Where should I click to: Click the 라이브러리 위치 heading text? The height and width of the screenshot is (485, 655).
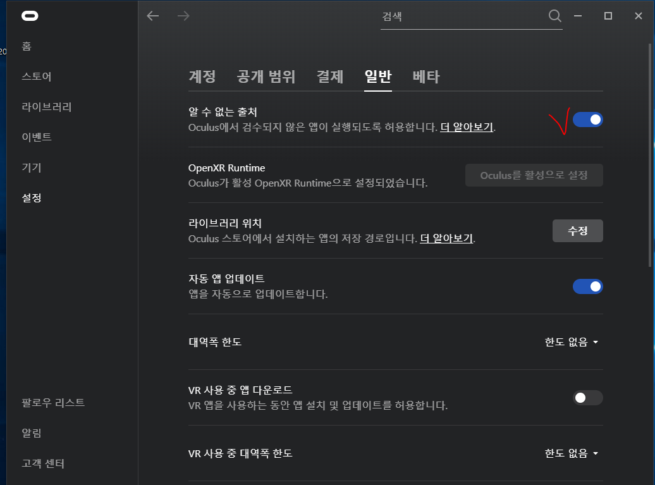[x=225, y=223]
